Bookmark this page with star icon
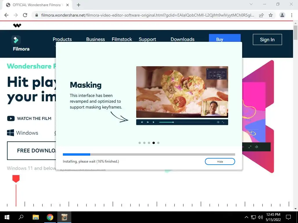This screenshot has width=298, height=223. coord(271,15)
